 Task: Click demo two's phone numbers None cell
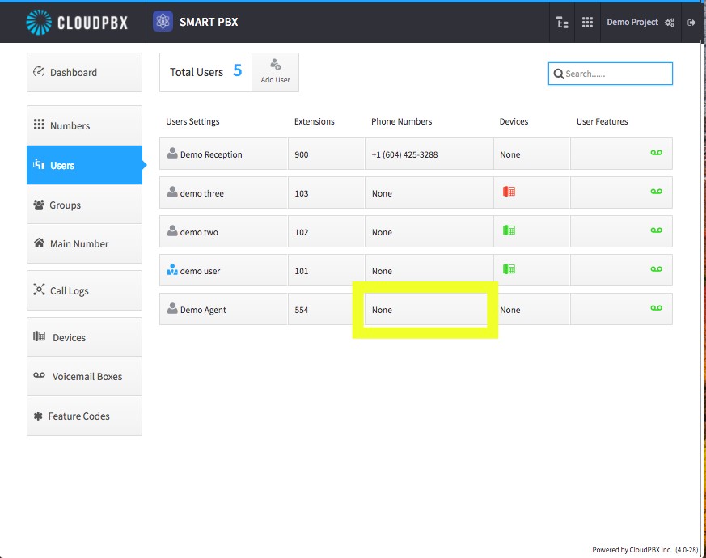coord(429,231)
